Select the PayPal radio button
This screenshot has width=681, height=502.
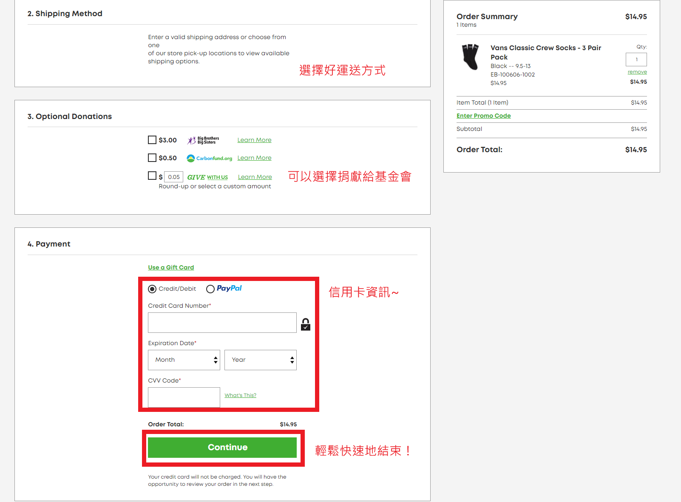pos(210,289)
